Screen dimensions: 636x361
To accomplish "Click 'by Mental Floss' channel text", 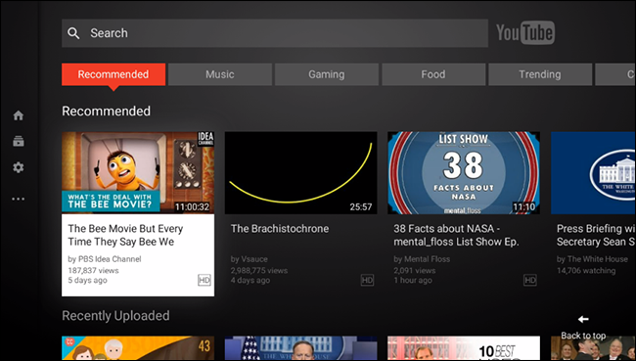I will (422, 259).
